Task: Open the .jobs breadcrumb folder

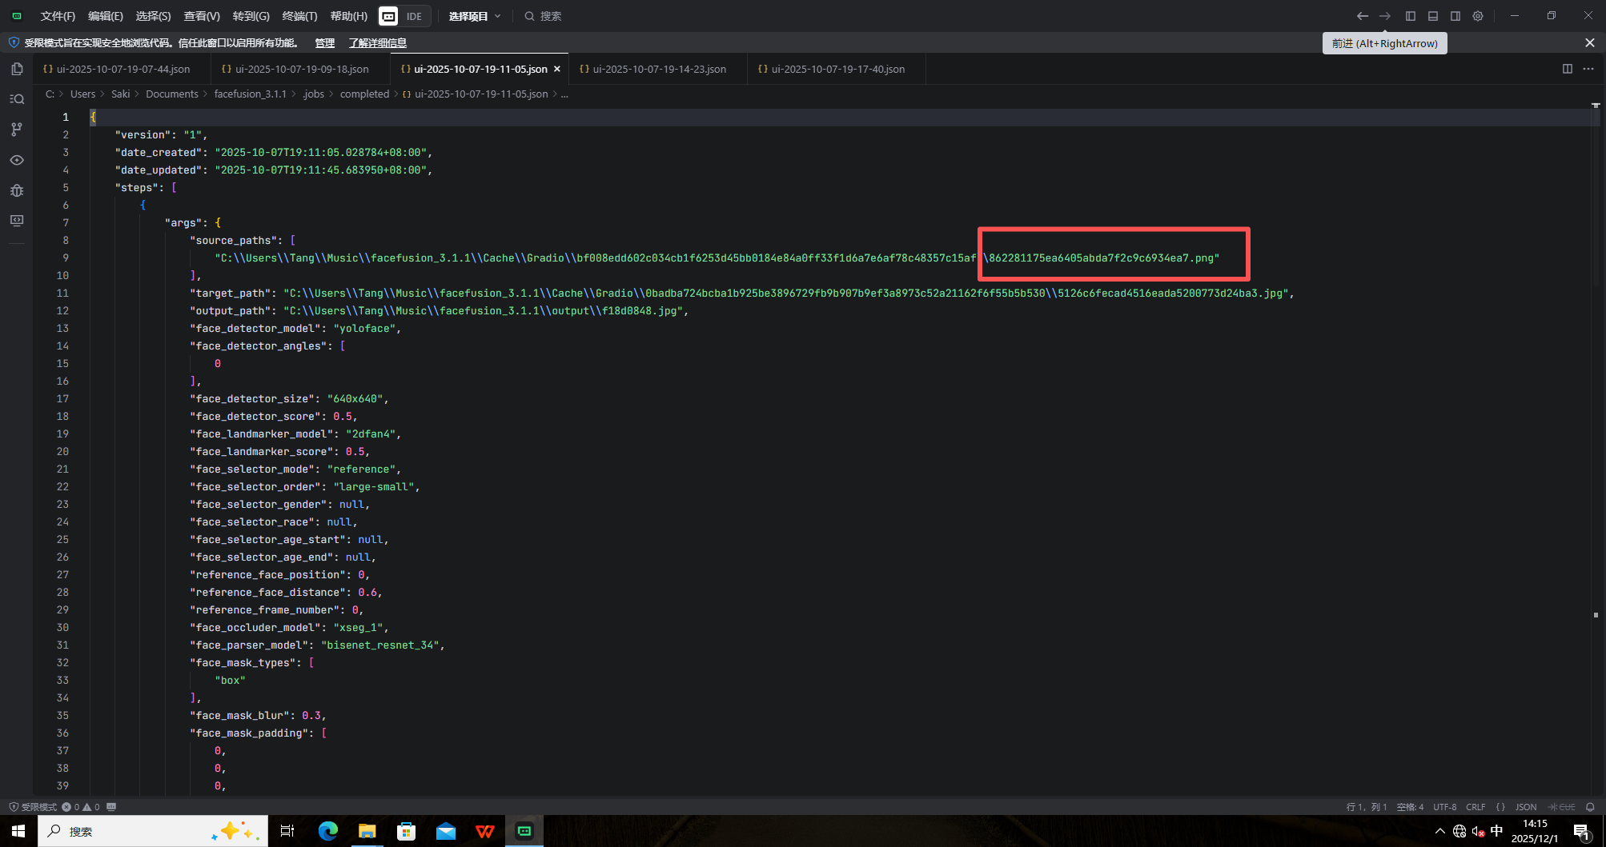Action: 313,94
